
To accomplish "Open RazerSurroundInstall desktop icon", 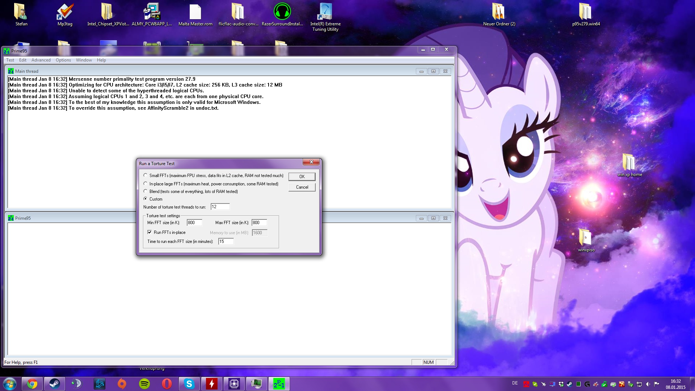I will tap(282, 13).
